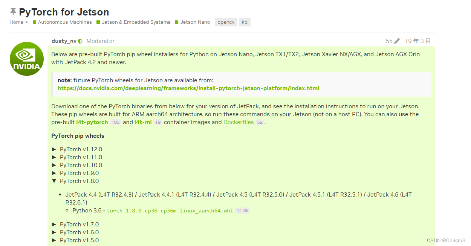Click the pinned topic pushpin icon

13,12
